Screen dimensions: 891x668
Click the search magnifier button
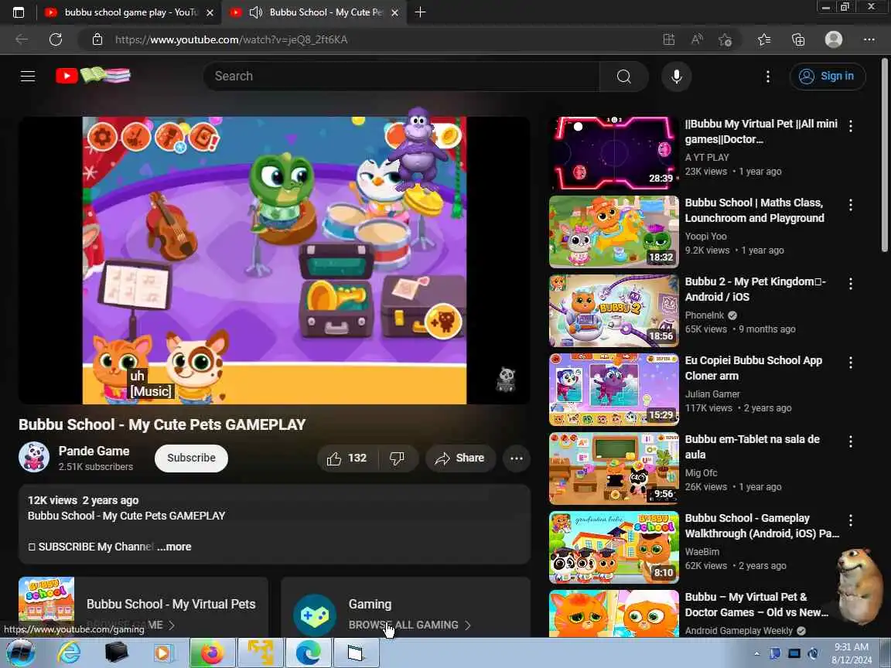[x=624, y=76]
